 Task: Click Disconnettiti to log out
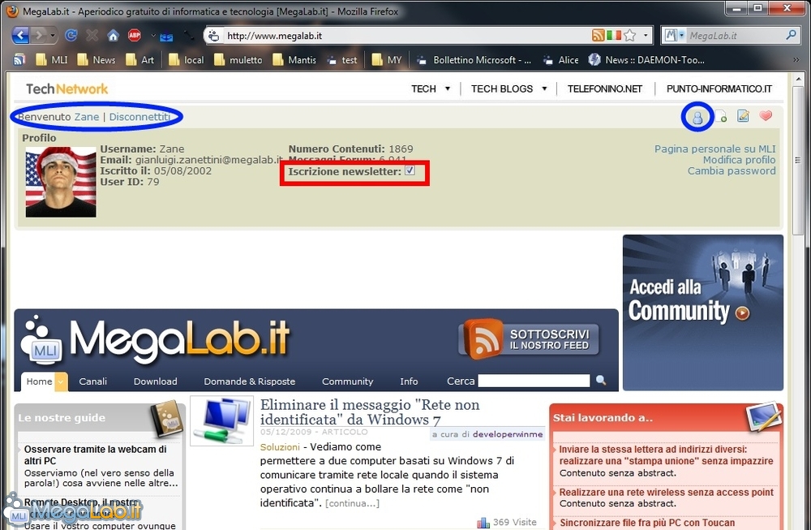coord(139,117)
